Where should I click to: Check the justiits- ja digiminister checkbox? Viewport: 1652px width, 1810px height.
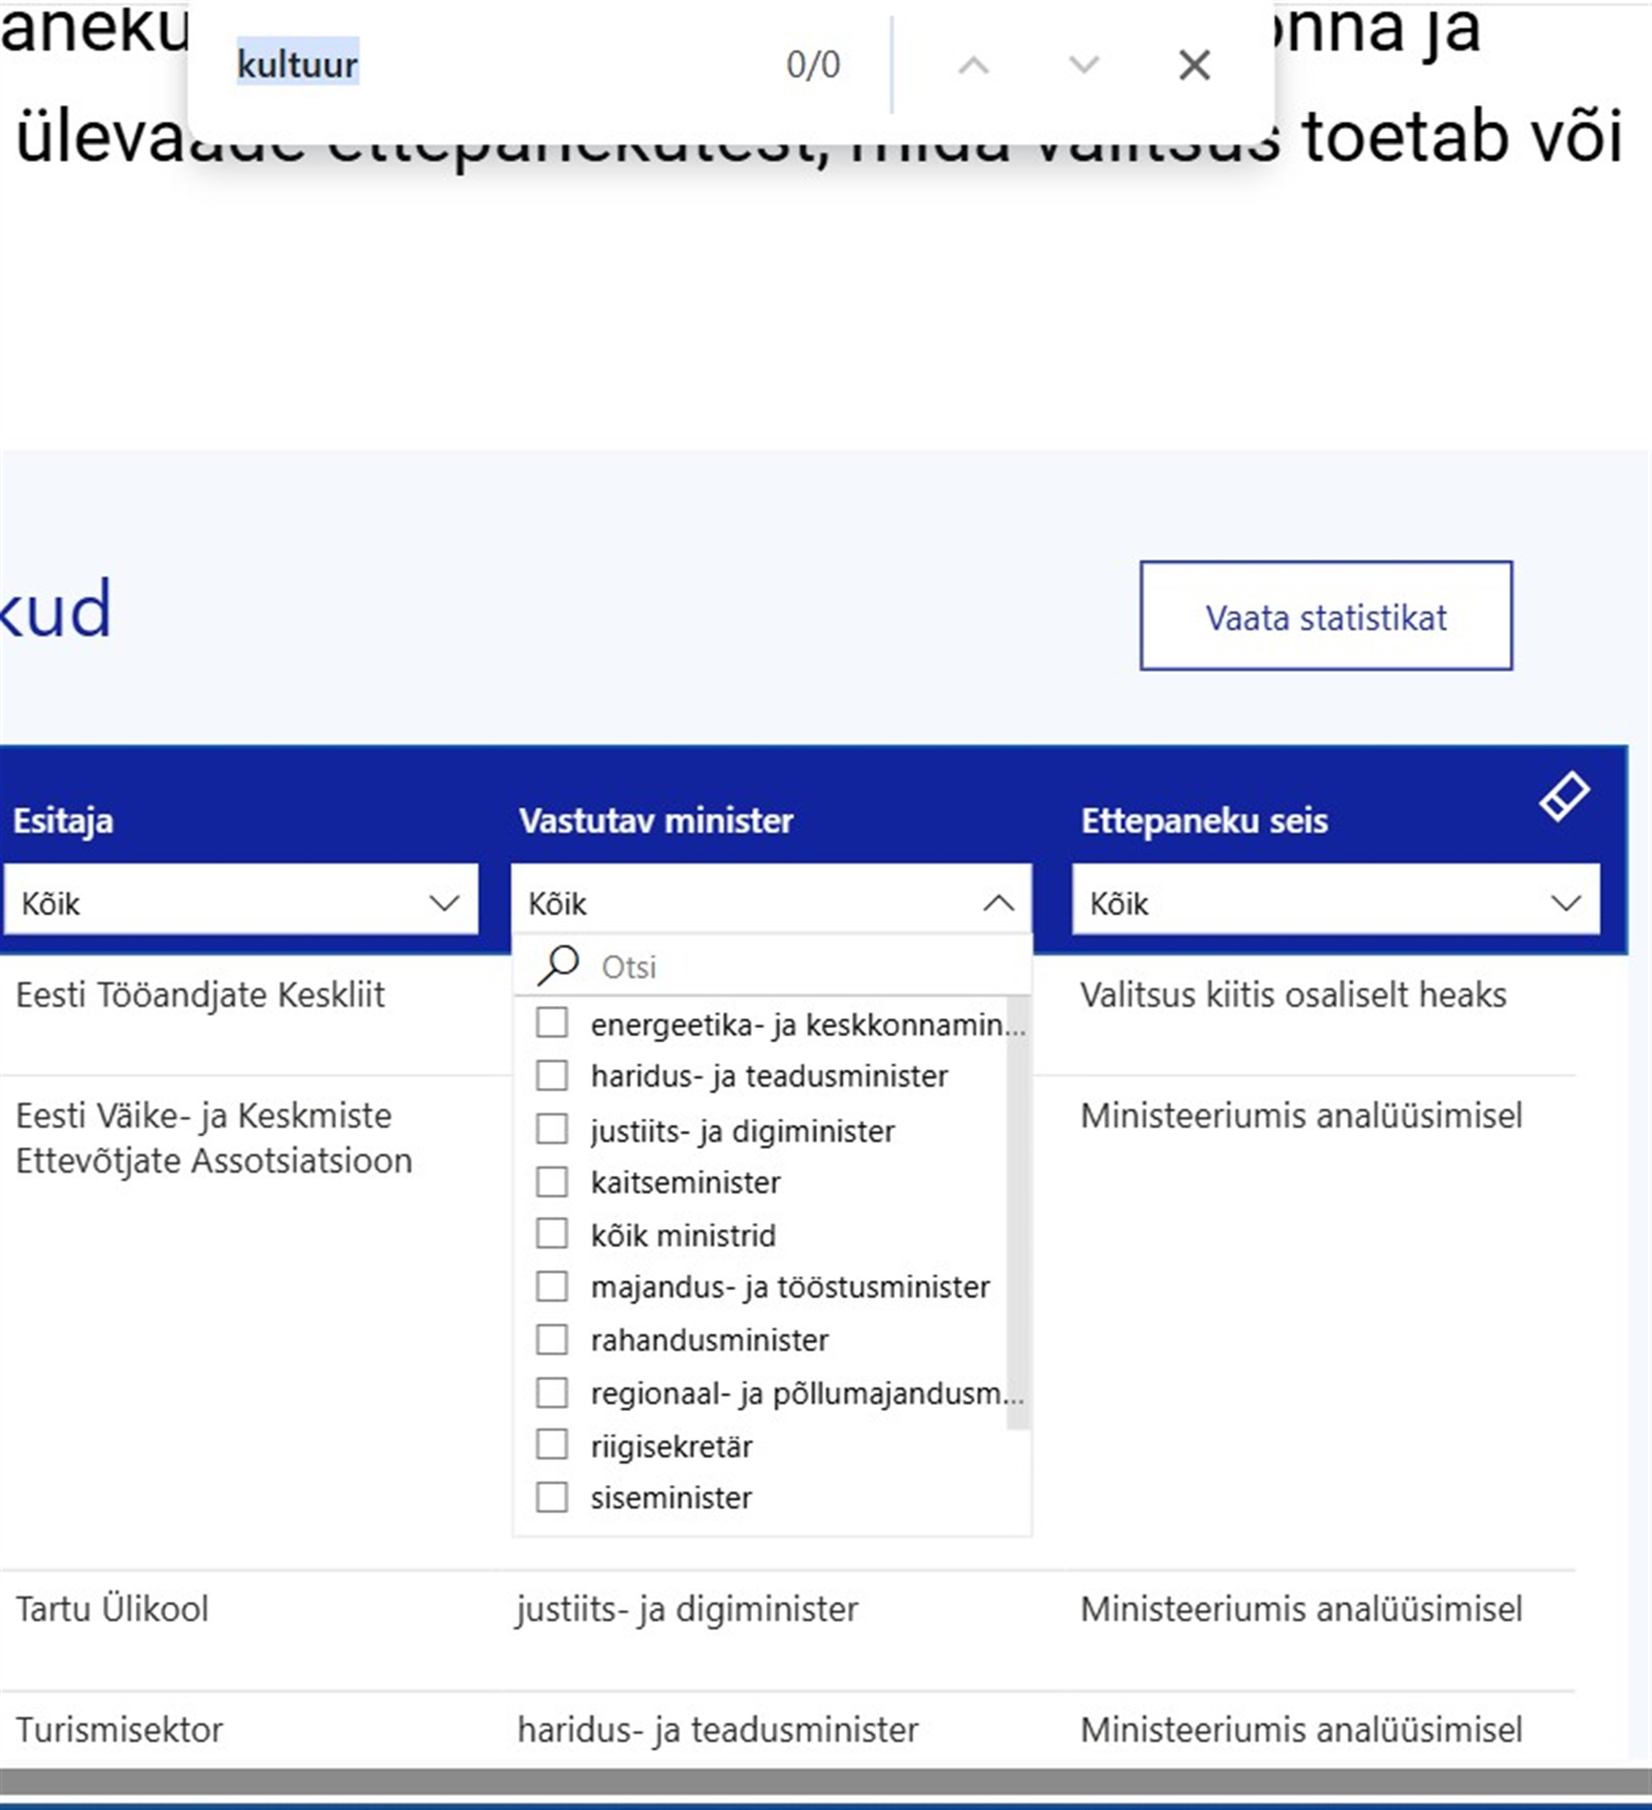[x=553, y=1131]
